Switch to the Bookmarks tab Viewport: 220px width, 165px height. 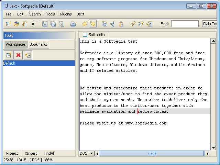(x=38, y=44)
